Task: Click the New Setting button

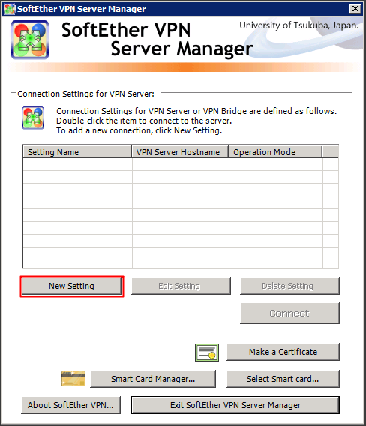Action: coord(72,286)
